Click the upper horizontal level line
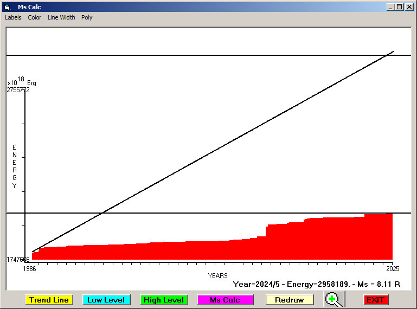The height and width of the screenshot is (309, 417). 163,55
